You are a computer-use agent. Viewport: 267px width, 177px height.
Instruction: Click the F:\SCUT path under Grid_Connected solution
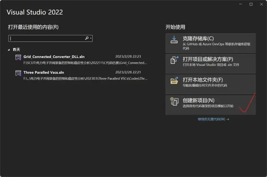click(x=85, y=63)
